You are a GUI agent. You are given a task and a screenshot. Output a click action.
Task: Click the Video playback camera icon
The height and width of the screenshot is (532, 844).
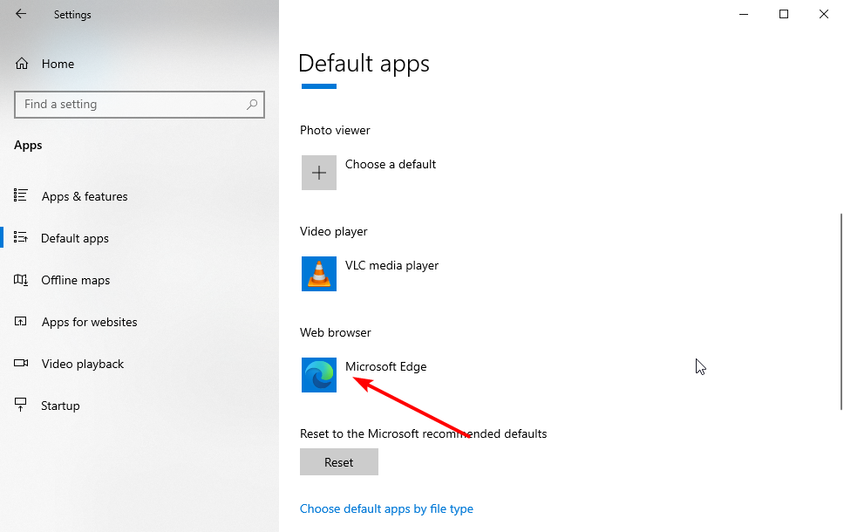click(x=20, y=363)
